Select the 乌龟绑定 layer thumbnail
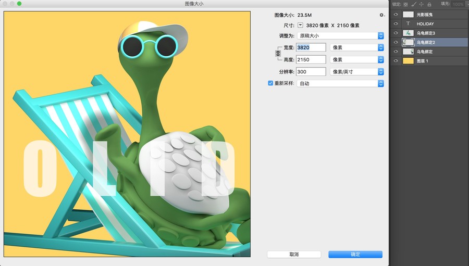The height and width of the screenshot is (266, 469). click(408, 52)
